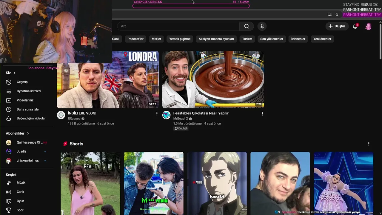Select the Turizm filter chip

point(247,39)
